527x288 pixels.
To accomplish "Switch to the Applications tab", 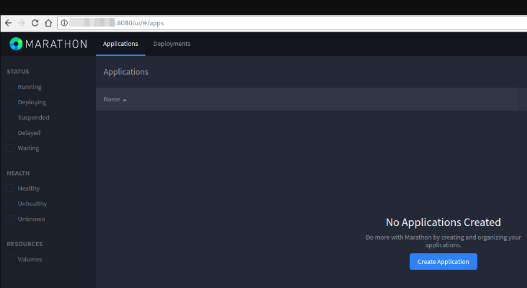I will [x=120, y=44].
